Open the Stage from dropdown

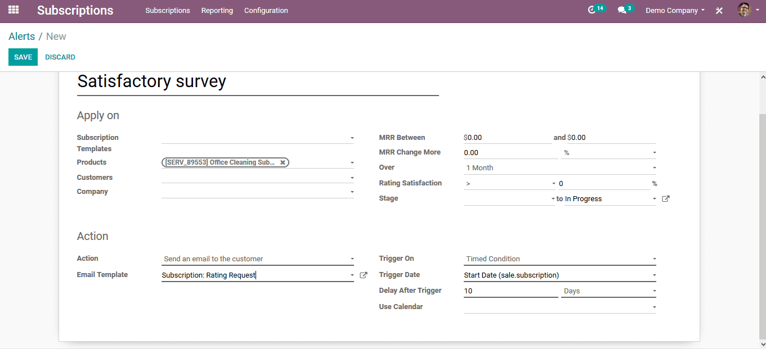tap(509, 199)
